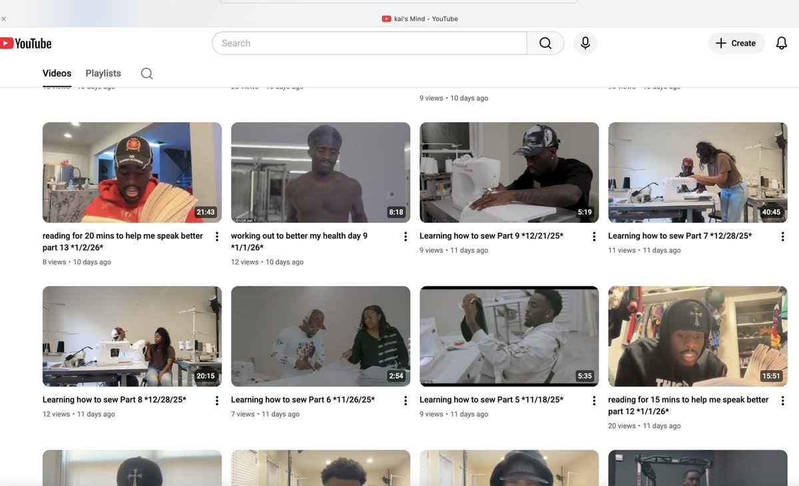Switch to the Playlists tab
799x486 pixels.
pos(103,73)
